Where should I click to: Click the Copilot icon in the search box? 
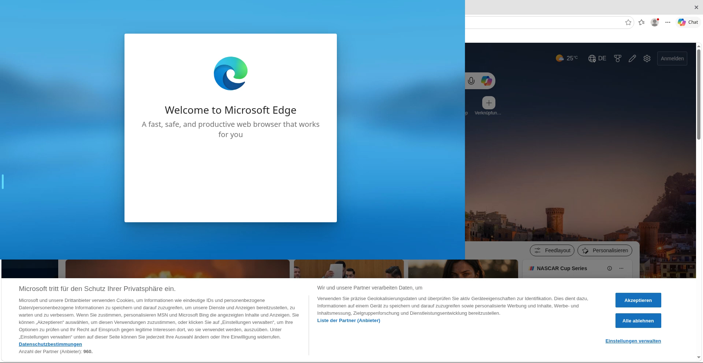[x=487, y=81]
